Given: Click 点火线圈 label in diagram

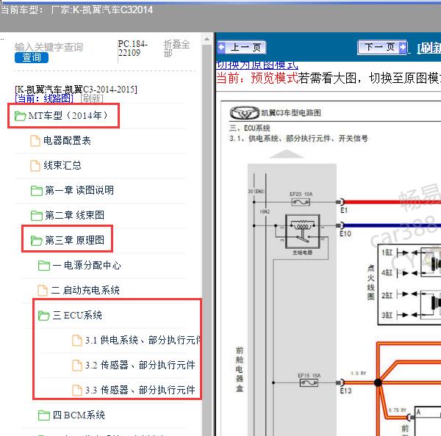Looking at the screenshot, I should click(371, 283).
